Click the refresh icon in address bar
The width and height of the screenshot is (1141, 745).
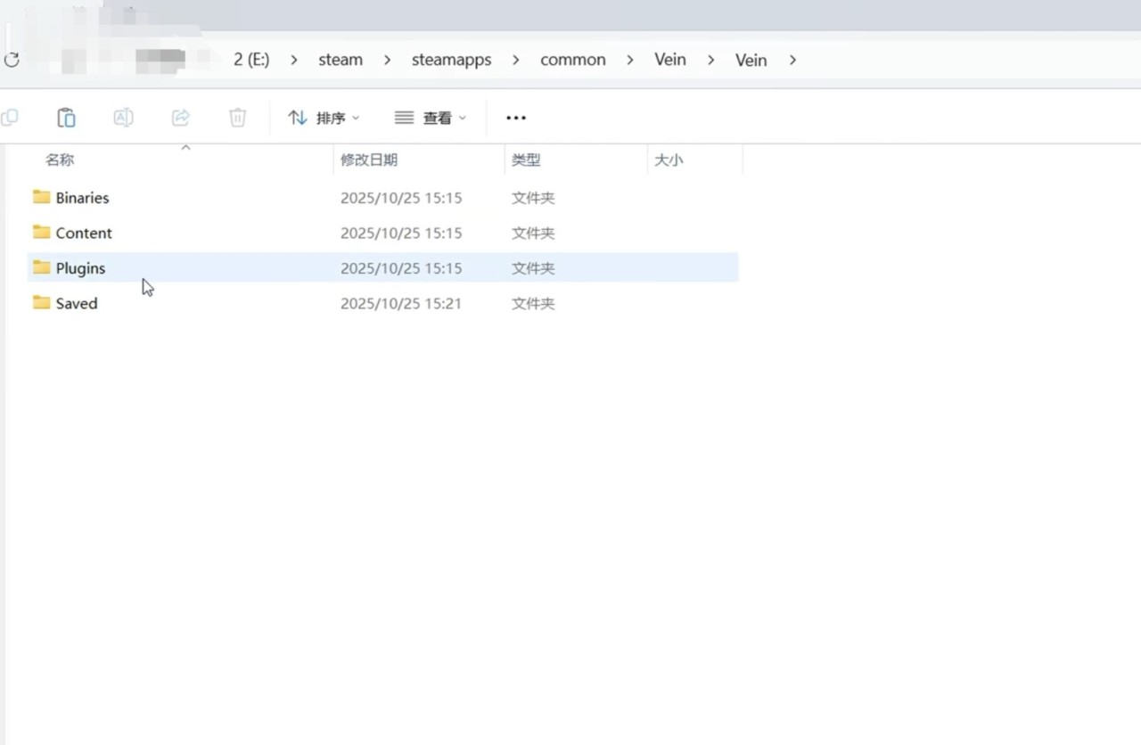click(12, 61)
